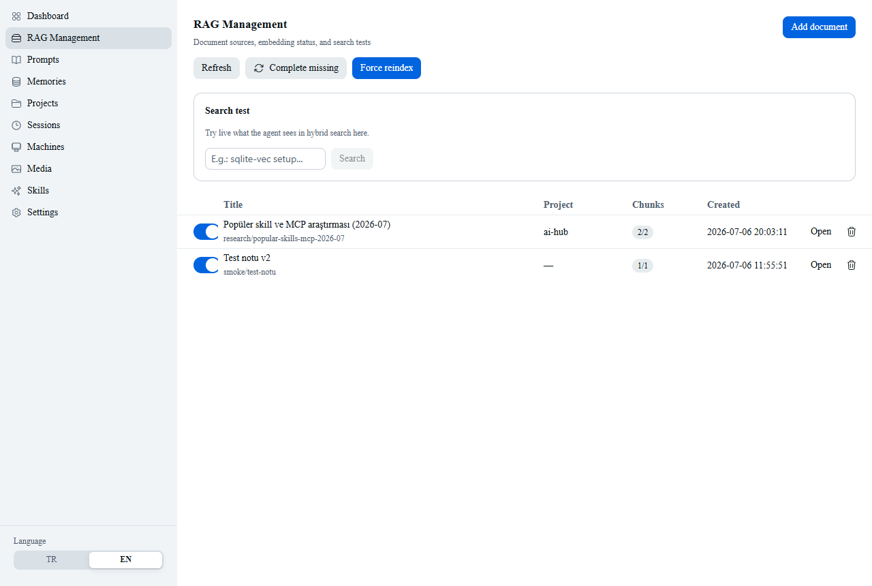Click the Search button in Search test

352,159
